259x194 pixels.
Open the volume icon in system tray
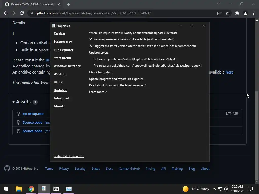tap(226, 189)
